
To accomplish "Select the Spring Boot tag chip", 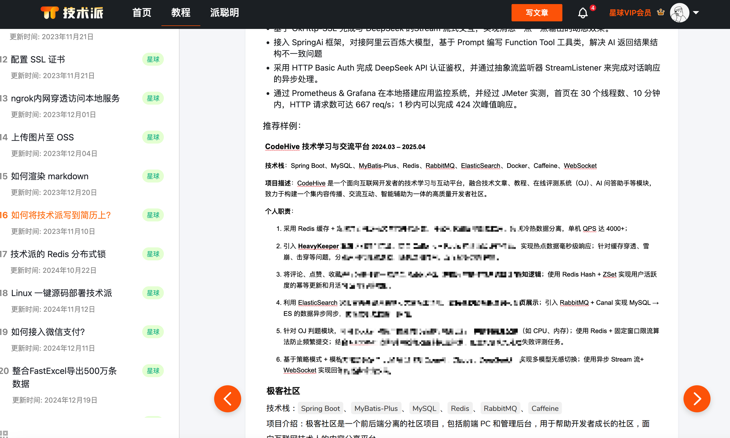I will coord(320,408).
